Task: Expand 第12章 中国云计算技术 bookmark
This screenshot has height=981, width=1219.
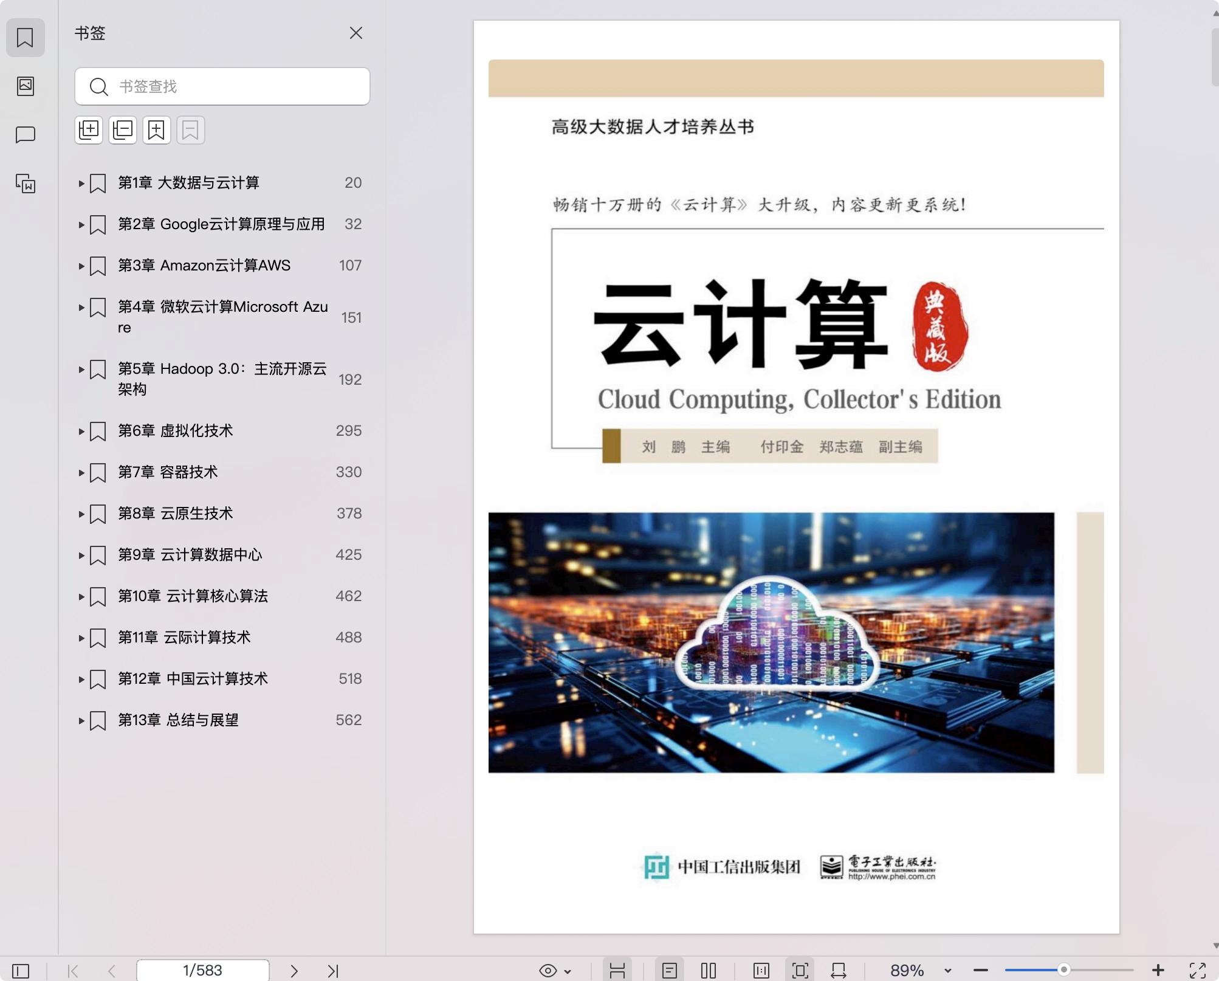Action: click(x=81, y=679)
